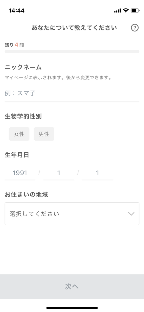
Task: Click the 残り4問 progress bar
Action: click(72, 51)
